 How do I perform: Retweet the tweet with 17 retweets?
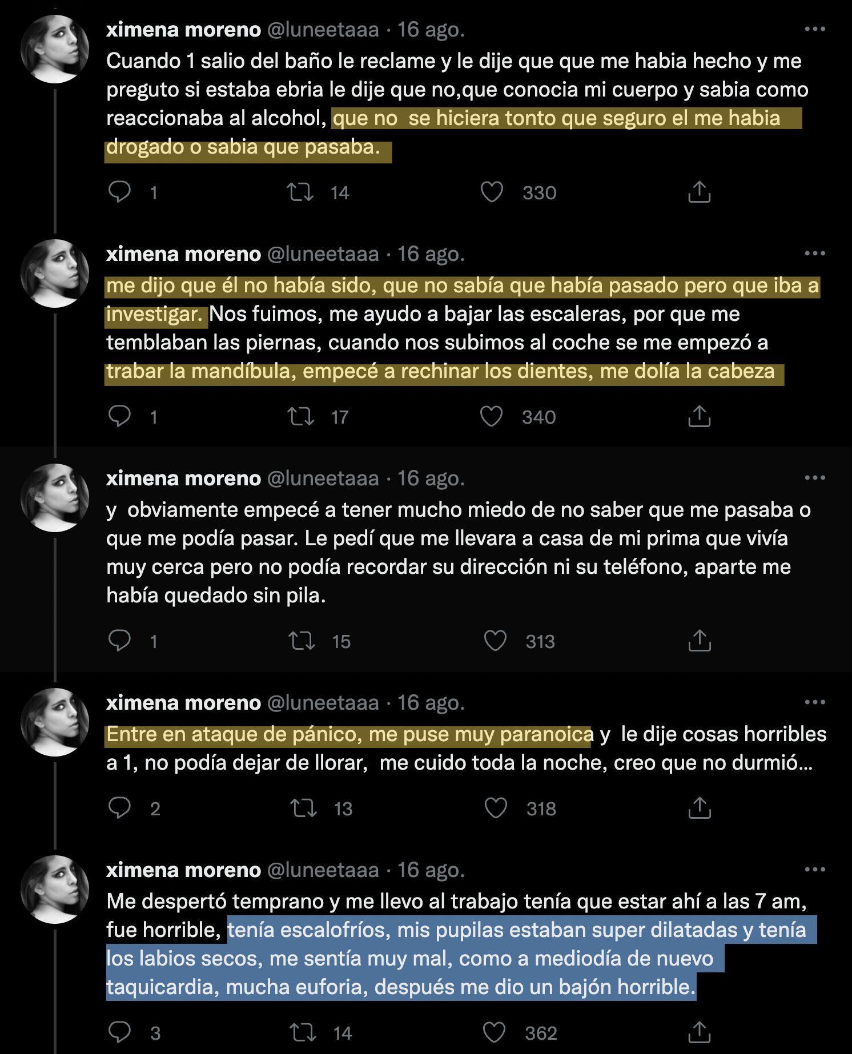[301, 417]
